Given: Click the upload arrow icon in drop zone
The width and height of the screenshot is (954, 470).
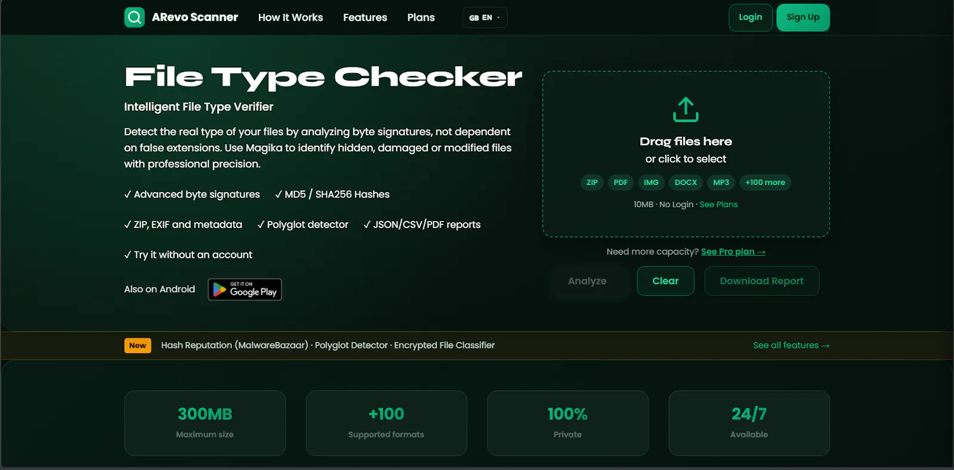Looking at the screenshot, I should (686, 110).
